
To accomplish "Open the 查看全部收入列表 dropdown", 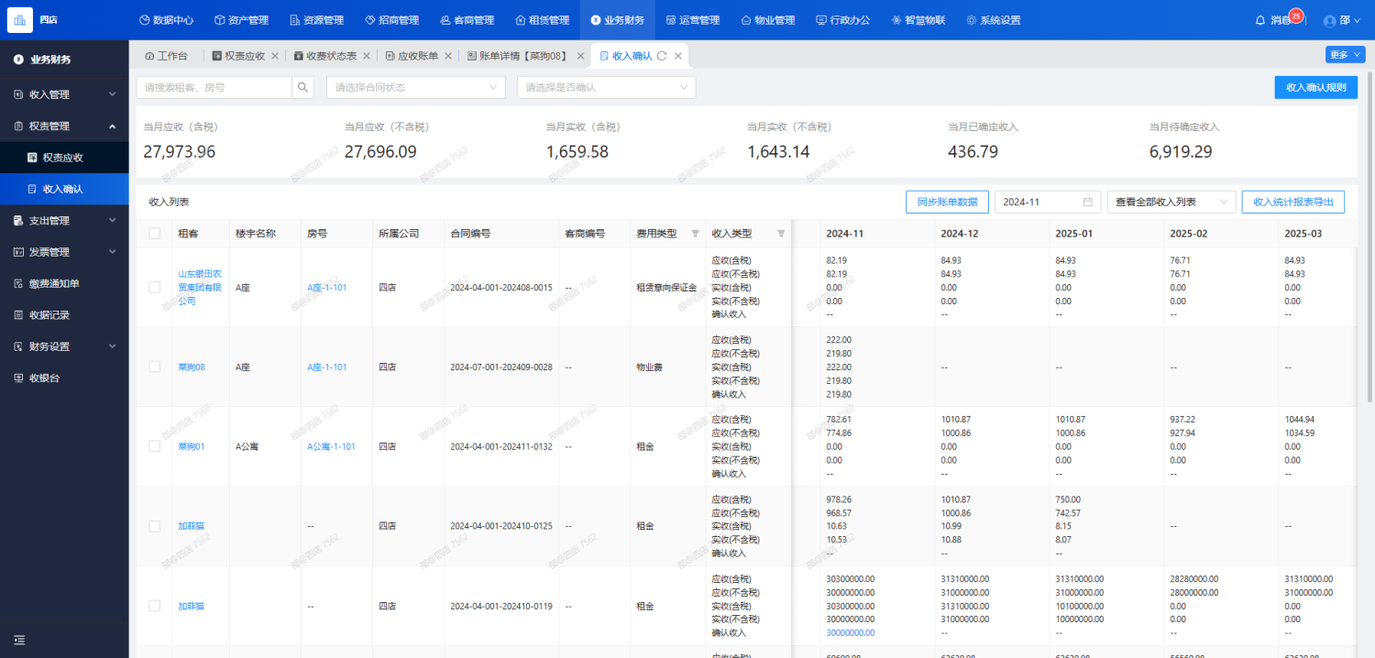I will [x=1171, y=202].
